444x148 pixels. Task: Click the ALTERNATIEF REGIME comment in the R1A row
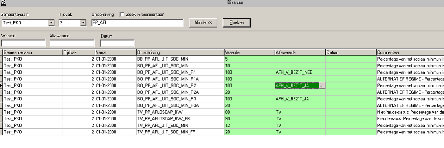coord(410,79)
